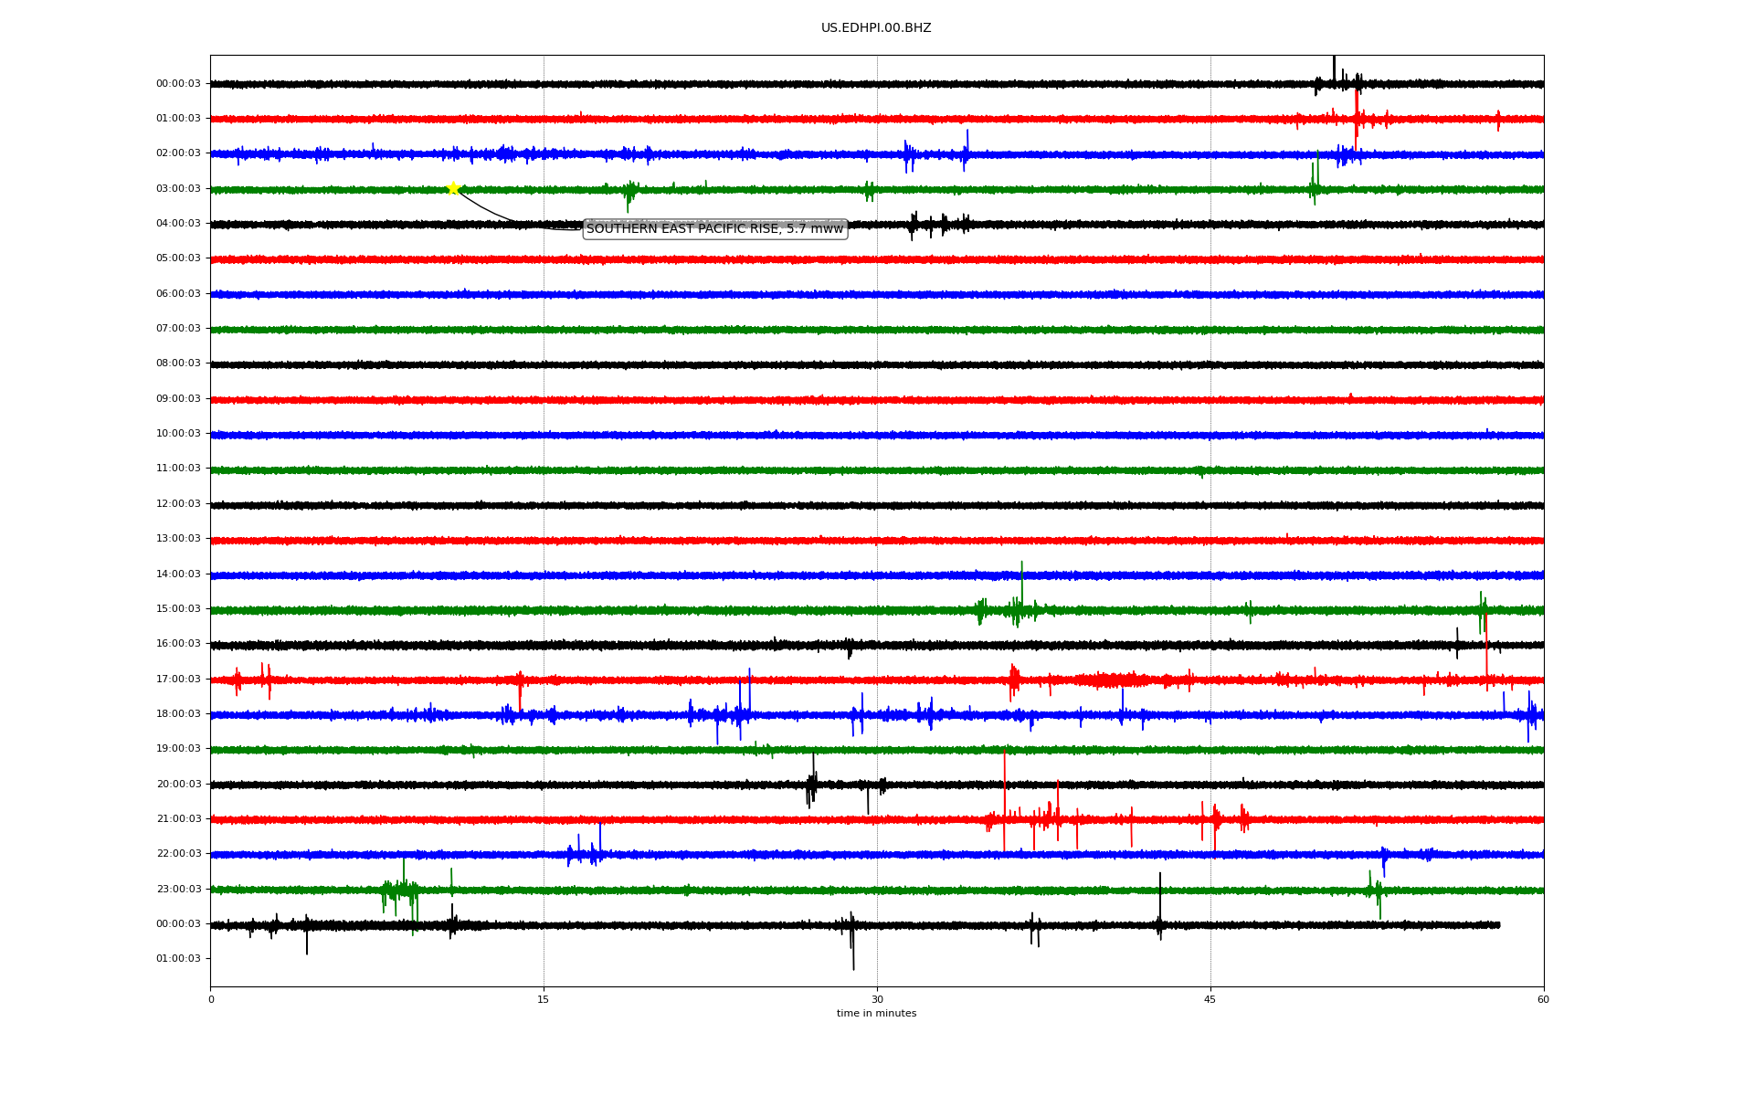Click the 'time in minutes' axis label
1754x1096 pixels.
pyautogui.click(x=876, y=1014)
